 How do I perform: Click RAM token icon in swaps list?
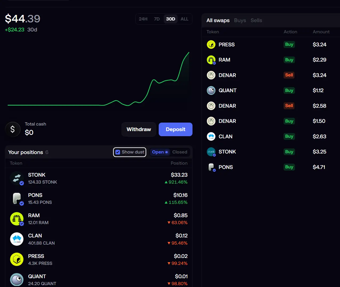[x=211, y=60]
